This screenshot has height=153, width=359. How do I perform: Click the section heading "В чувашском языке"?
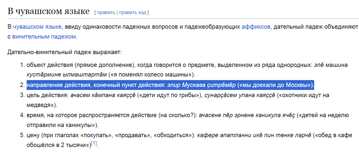48,11
